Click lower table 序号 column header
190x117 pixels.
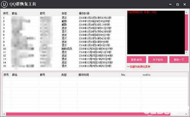click(x=6, y=75)
